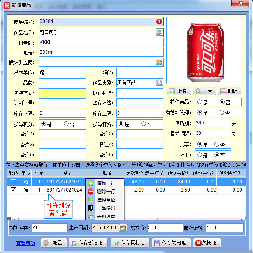Open the 查看帮助 link
Viewport: 253px width, 253px height.
coord(25,243)
